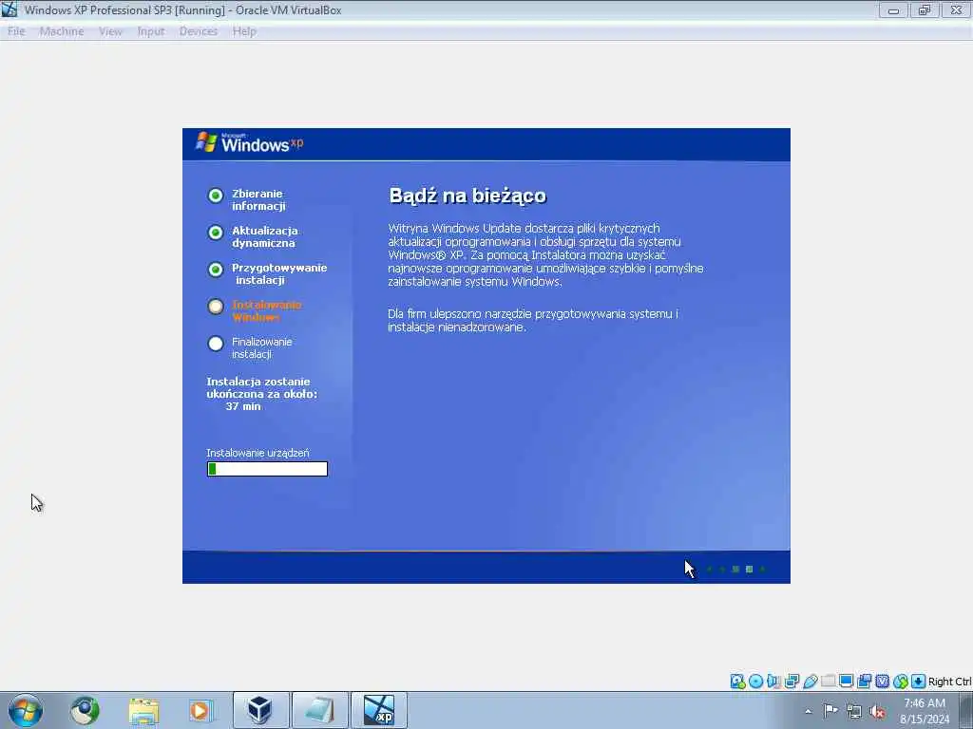Click the CPU virtualization 'V' indicator icon
This screenshot has height=729, width=973.
(882, 682)
